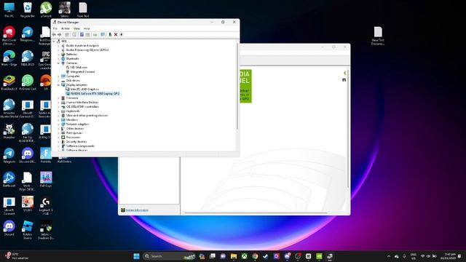Click the Back arrow in Device Manager toolbar
Viewport: 466px width, 262px height.
pos(54,35)
